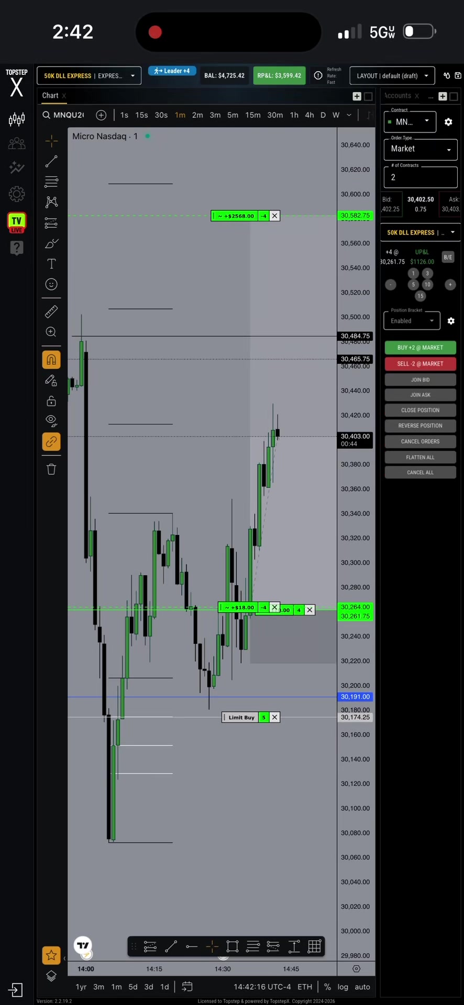Select the text annotation tool
464x1005 pixels.
click(x=51, y=264)
